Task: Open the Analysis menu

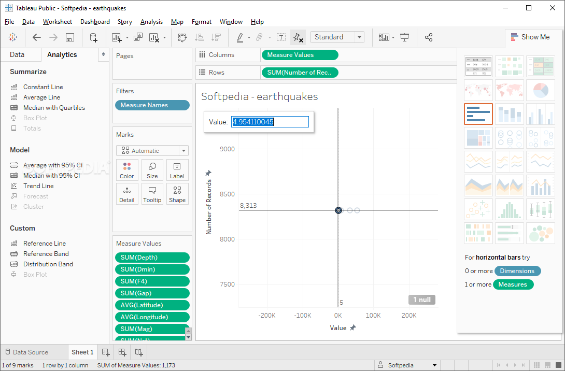Action: [151, 22]
